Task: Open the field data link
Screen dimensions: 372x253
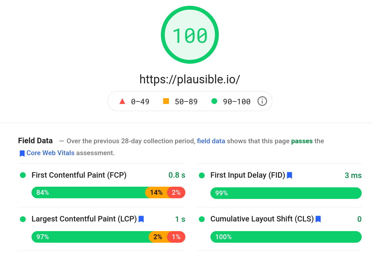Action: tap(211, 141)
